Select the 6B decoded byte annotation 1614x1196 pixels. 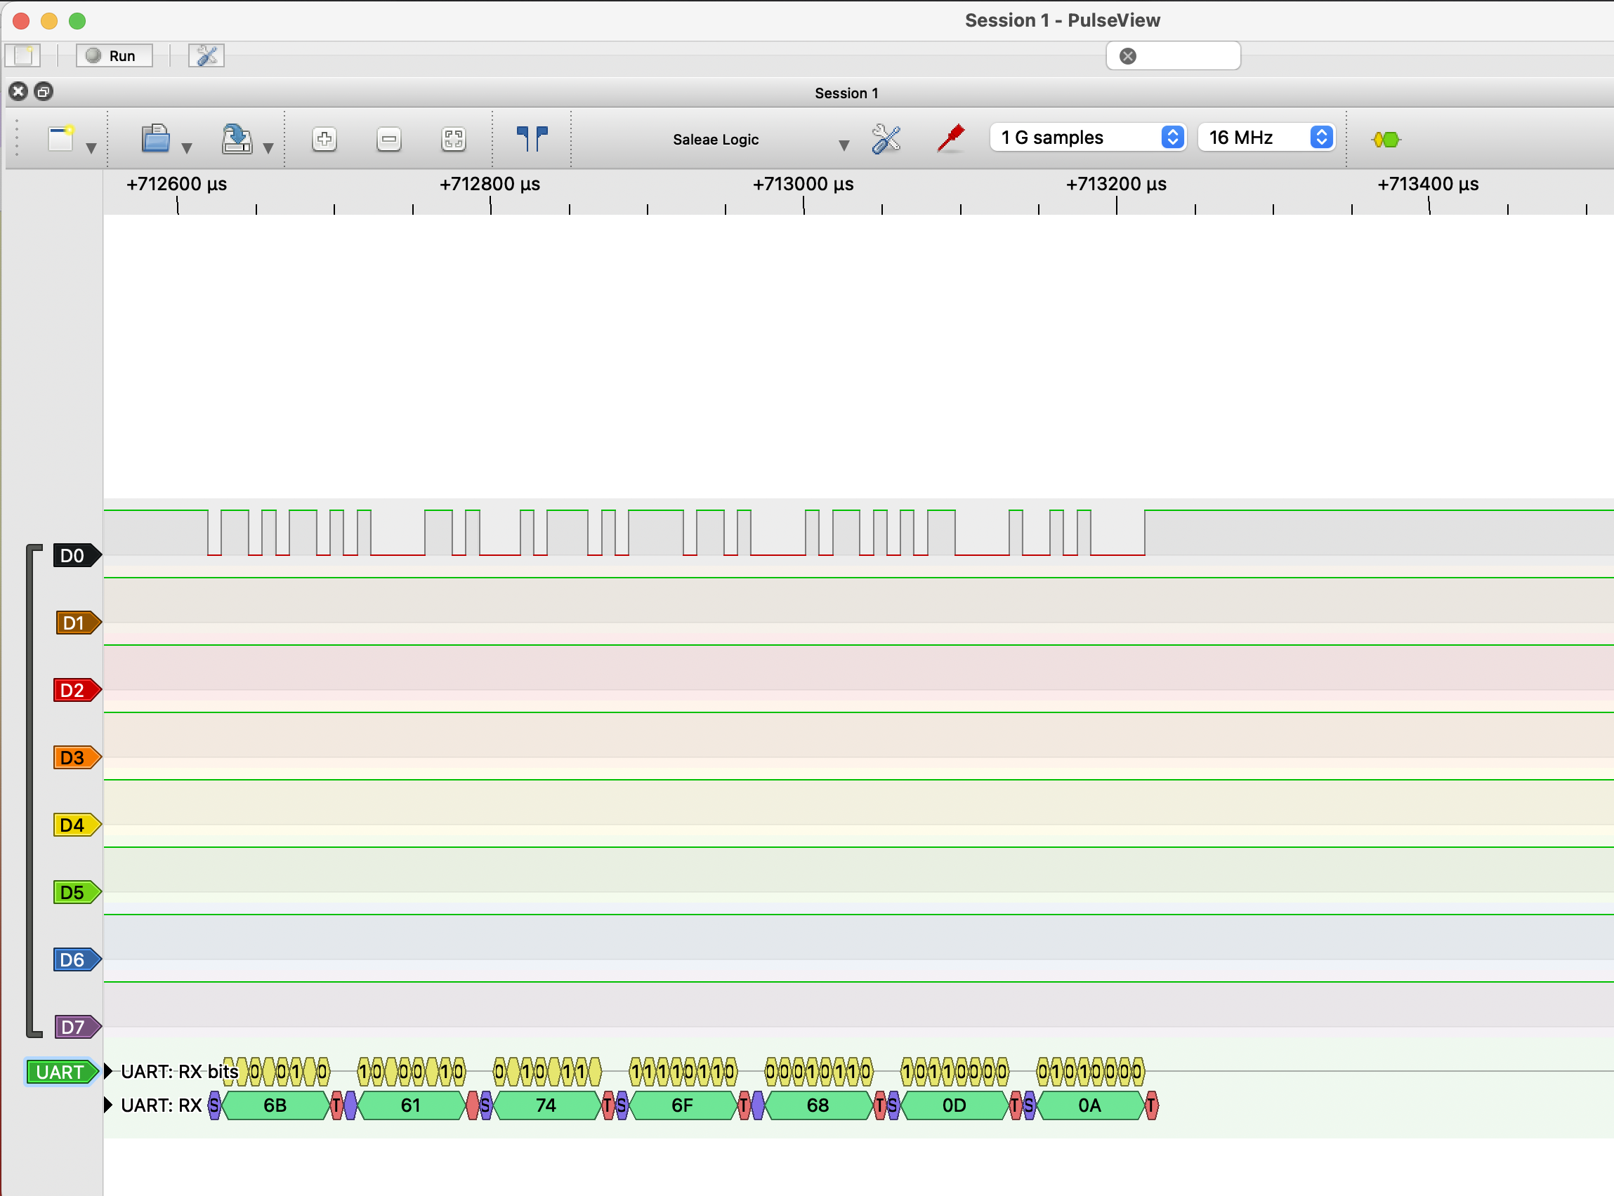click(275, 1105)
